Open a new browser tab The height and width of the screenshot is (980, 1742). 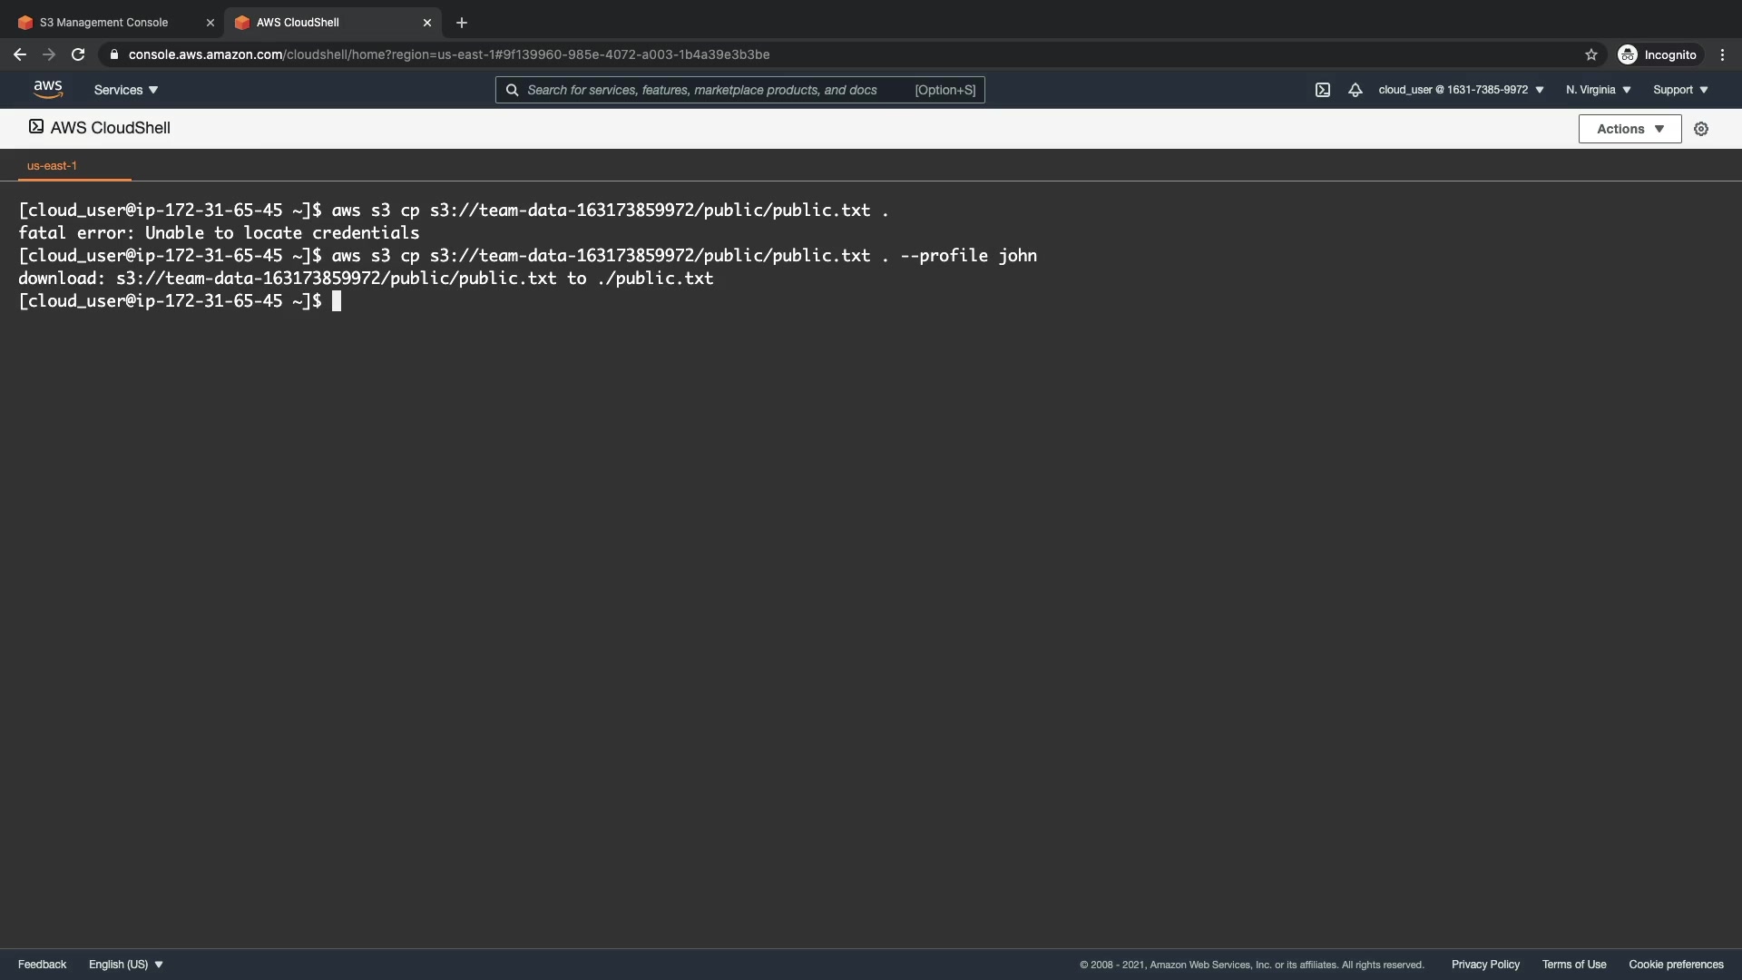point(461,23)
